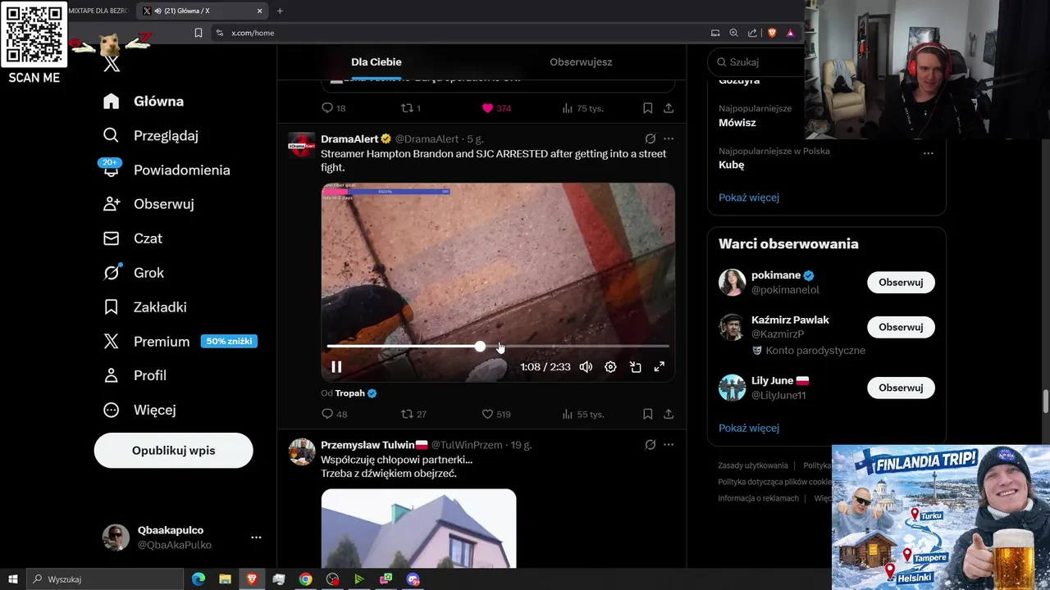Viewport: 1050px width, 590px height.
Task: Open Windows Start menu
Action: click(13, 579)
